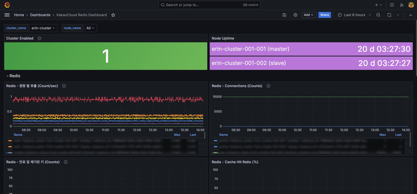This screenshot has height=194, width=417.
Task: Click the cluster_name variable label
Action: point(16,28)
